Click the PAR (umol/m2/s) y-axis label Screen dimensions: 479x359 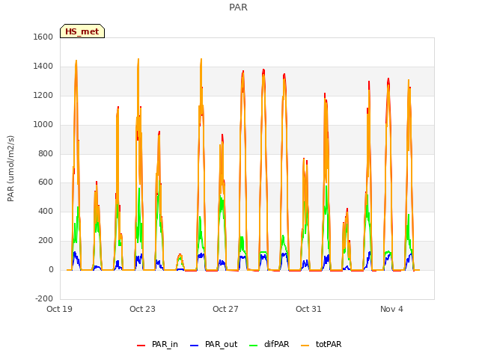10,168
